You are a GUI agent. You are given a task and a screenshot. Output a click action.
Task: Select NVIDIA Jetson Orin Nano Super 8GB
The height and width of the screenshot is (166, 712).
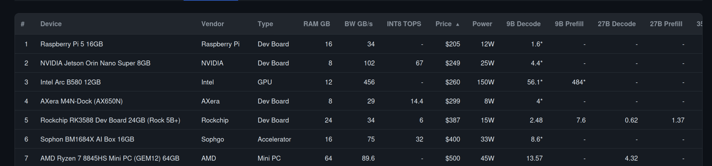tap(95, 63)
